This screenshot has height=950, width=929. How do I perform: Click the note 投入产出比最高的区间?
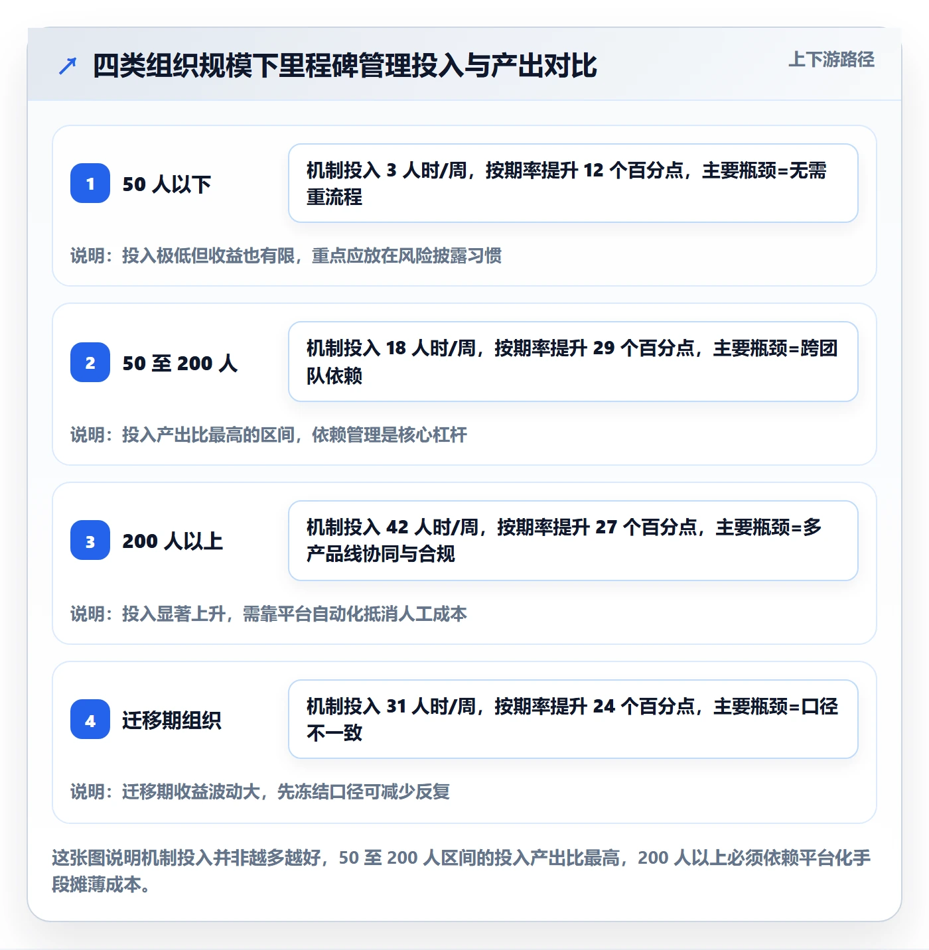point(269,435)
